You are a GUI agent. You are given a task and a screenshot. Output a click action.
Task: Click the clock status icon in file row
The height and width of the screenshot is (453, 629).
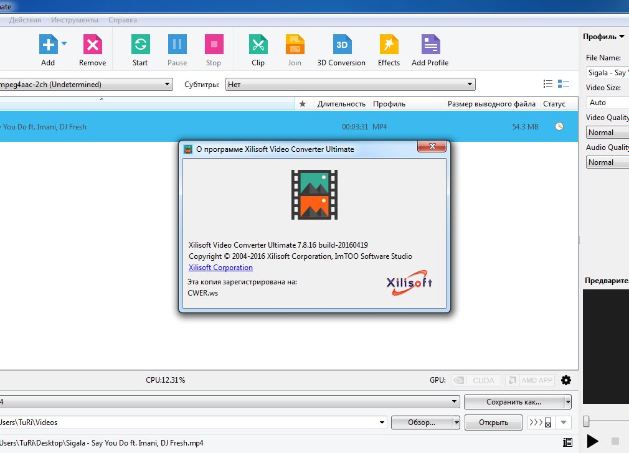tap(559, 126)
